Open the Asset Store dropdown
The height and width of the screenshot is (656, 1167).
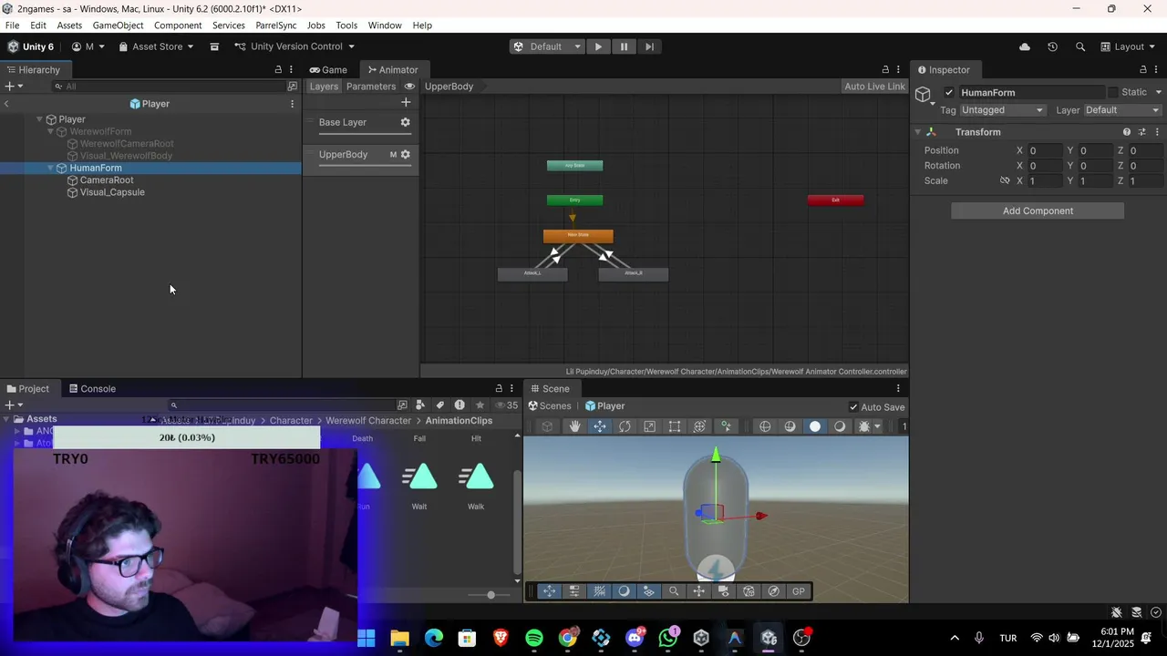coord(155,46)
